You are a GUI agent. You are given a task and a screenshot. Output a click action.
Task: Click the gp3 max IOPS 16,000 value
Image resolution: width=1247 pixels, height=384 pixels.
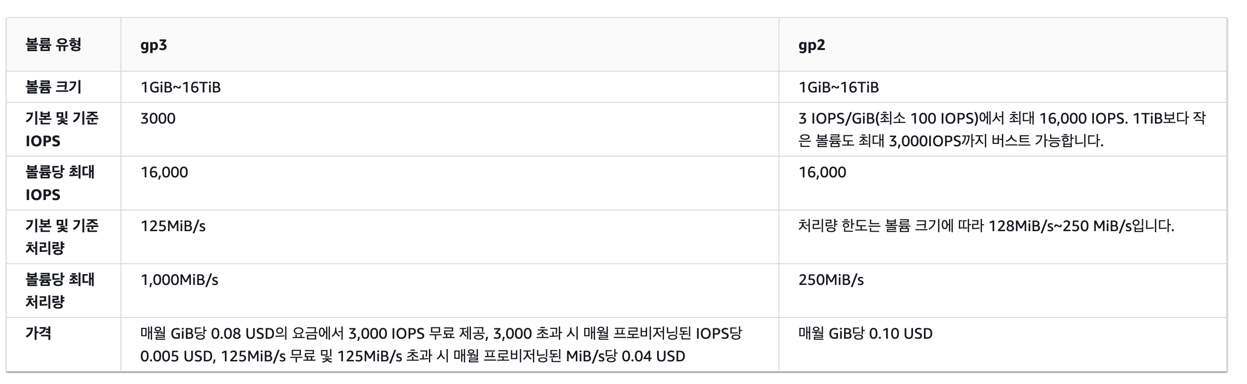(x=164, y=172)
